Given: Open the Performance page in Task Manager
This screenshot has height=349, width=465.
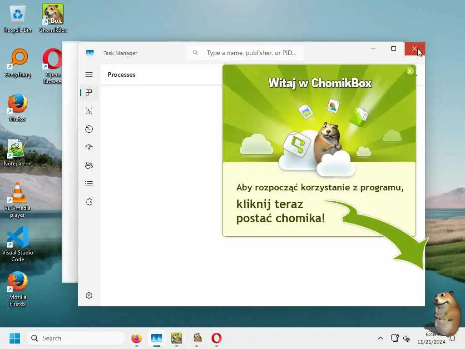Looking at the screenshot, I should [89, 111].
